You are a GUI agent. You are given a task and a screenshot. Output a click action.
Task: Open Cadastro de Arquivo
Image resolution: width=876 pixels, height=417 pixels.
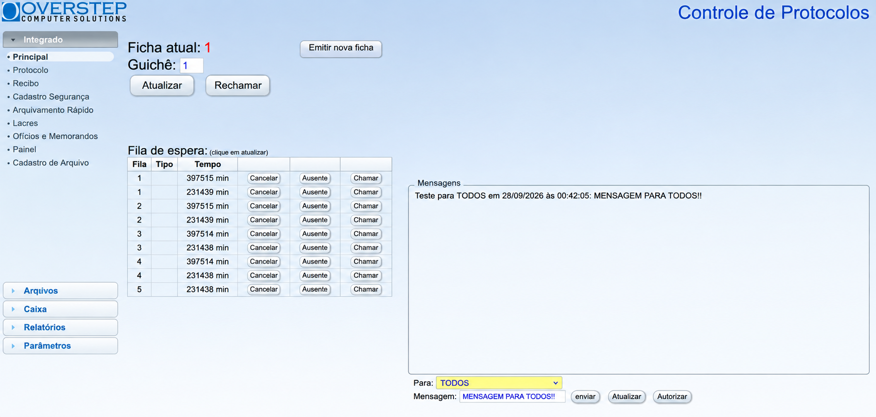[51, 163]
